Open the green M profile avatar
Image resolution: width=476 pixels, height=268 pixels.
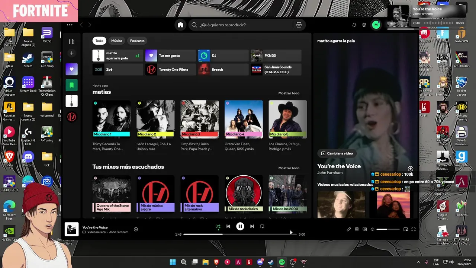376,25
